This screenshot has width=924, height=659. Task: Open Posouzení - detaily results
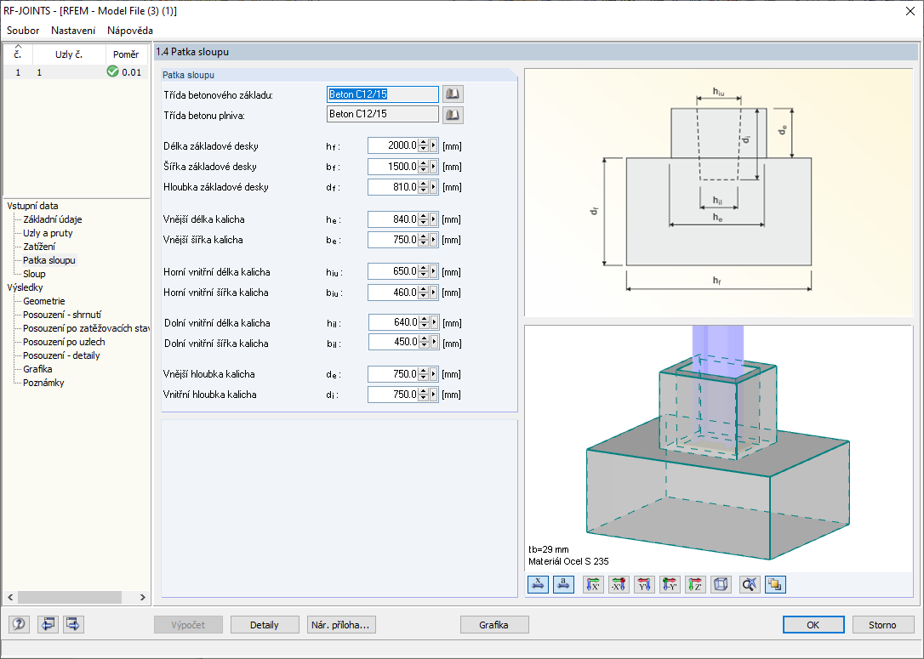pos(61,355)
